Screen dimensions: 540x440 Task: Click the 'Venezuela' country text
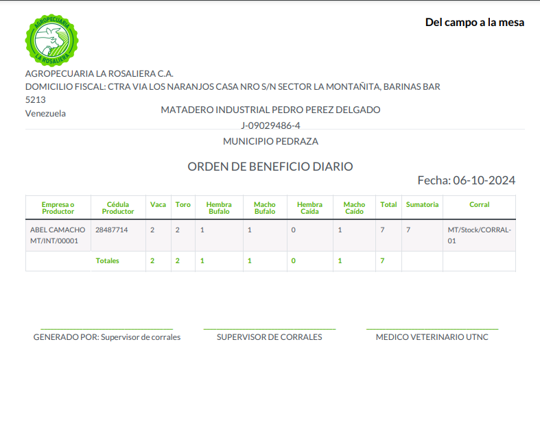tap(45, 114)
